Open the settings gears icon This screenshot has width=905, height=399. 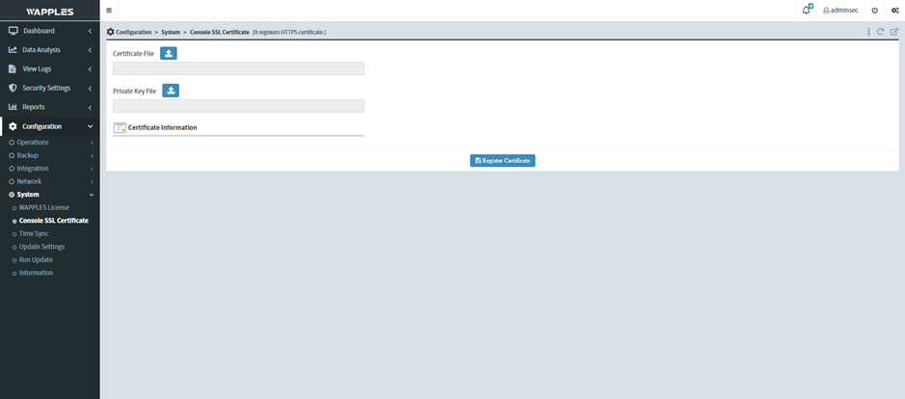894,10
